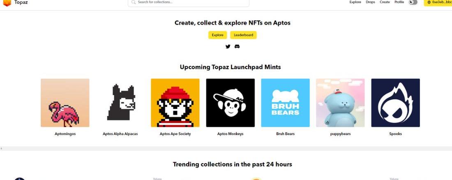Open the Create menu item
Screen dimensions: 452x180
click(x=385, y=2)
